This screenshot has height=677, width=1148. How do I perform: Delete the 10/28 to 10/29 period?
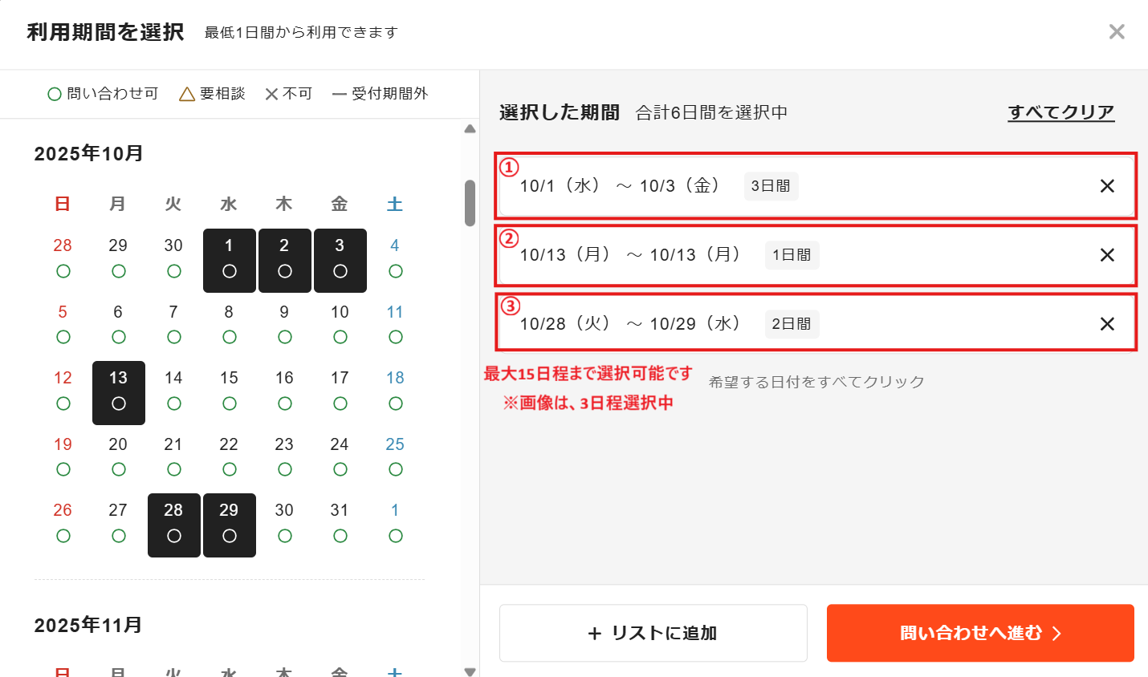tap(1107, 324)
